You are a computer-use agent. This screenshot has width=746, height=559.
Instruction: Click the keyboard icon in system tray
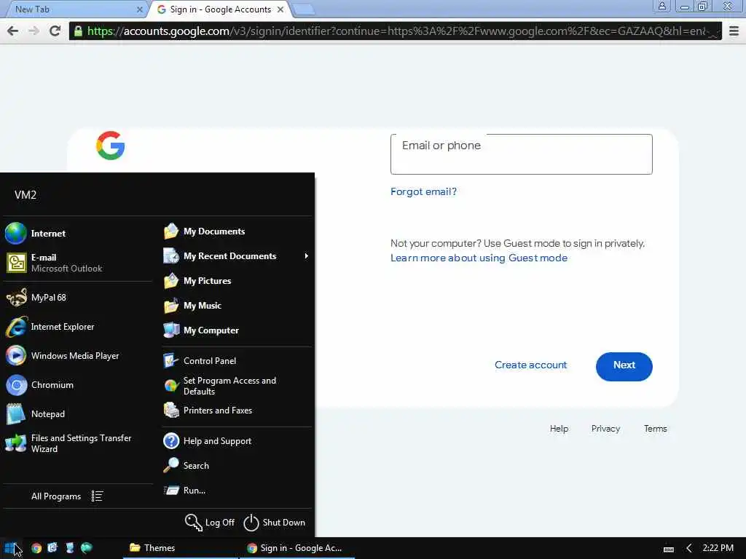[x=669, y=549]
